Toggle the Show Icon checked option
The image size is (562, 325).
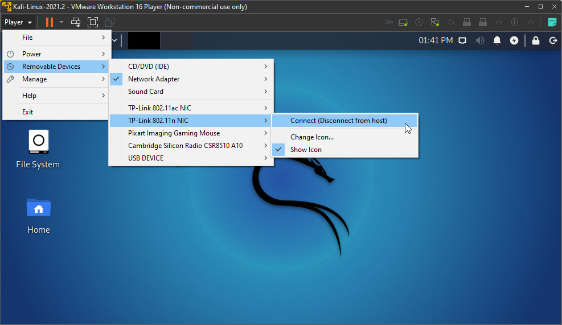coord(306,150)
